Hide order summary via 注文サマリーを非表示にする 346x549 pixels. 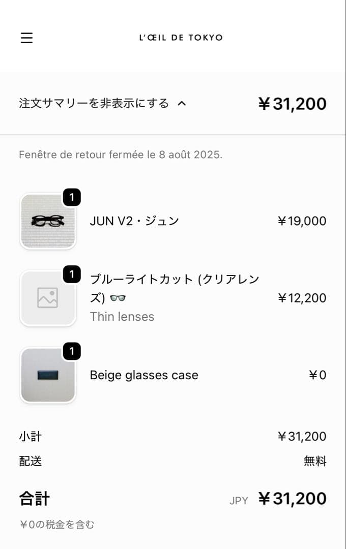94,104
